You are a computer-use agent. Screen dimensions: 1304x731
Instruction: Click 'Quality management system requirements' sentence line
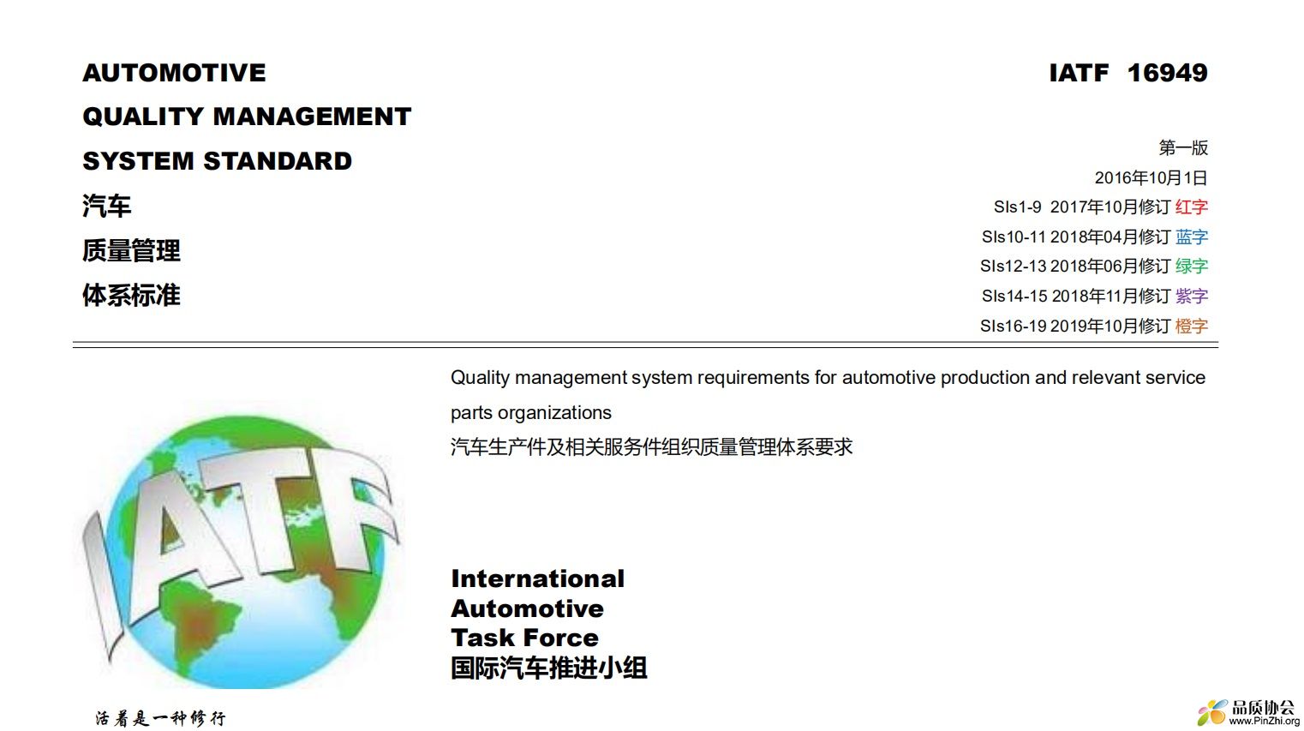828,378
